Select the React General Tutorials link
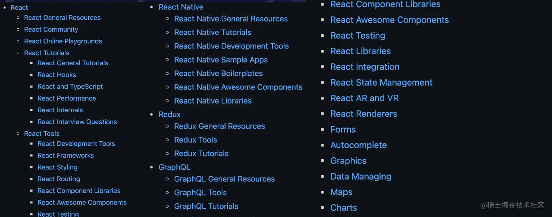This screenshot has height=217, width=552. (73, 63)
